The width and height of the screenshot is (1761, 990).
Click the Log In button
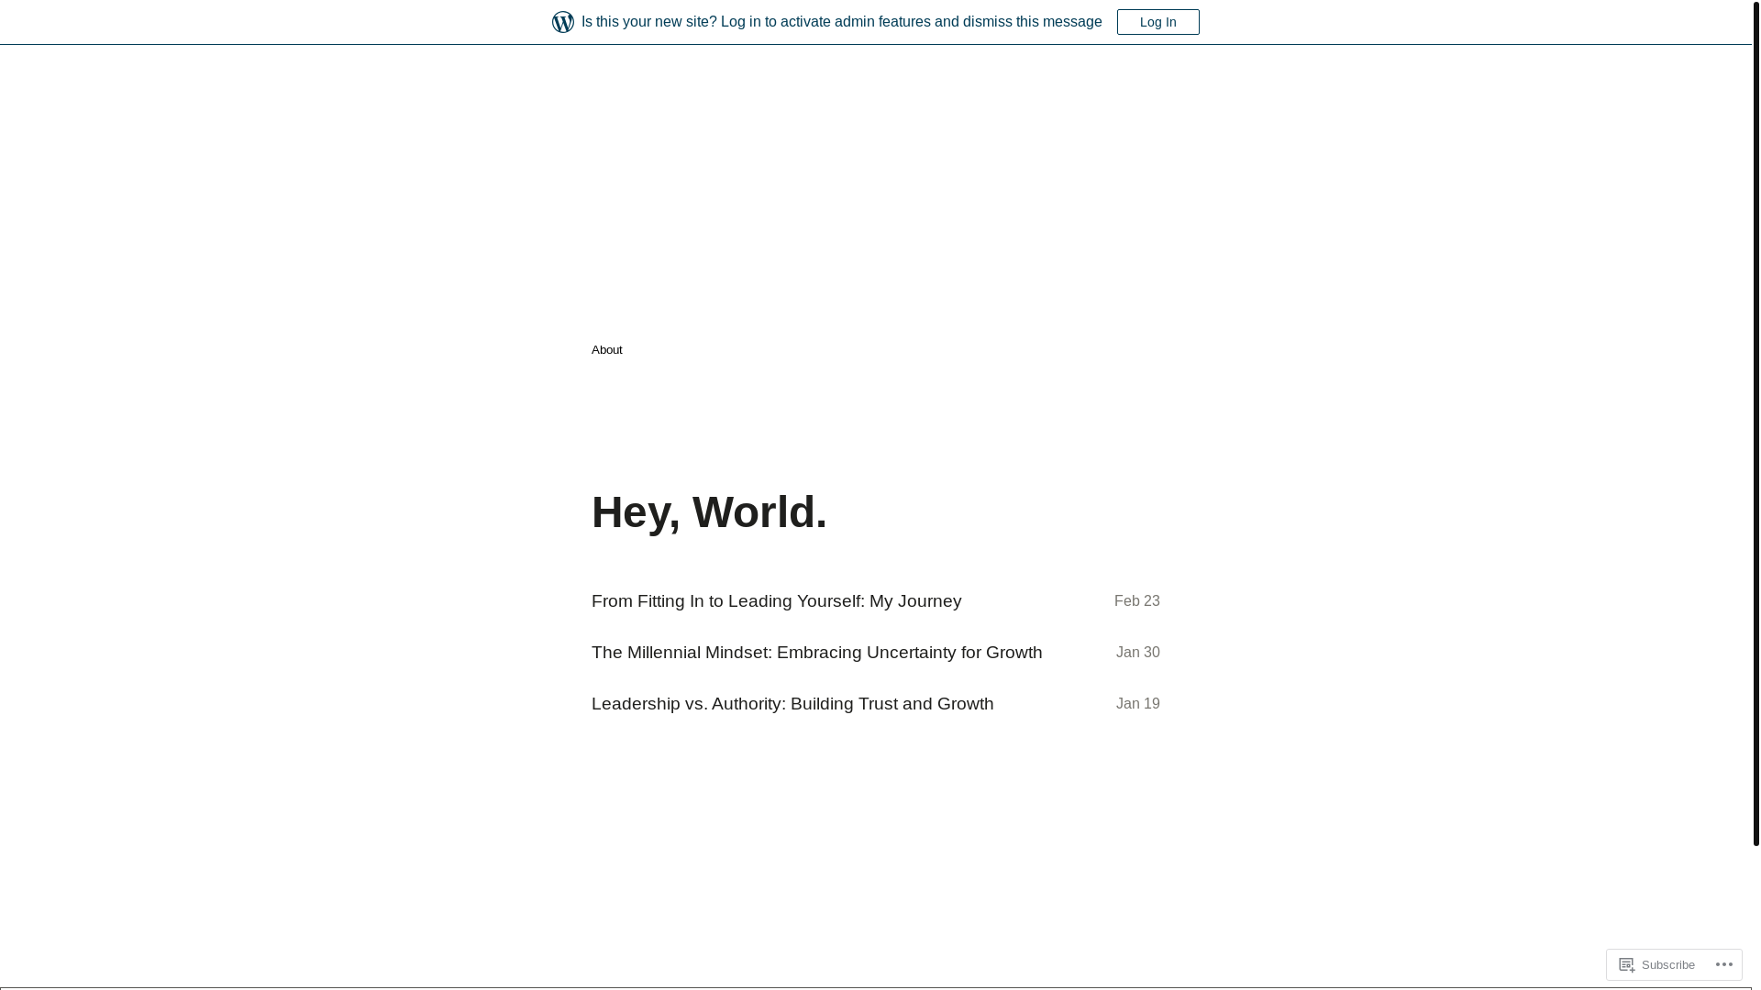click(1157, 22)
